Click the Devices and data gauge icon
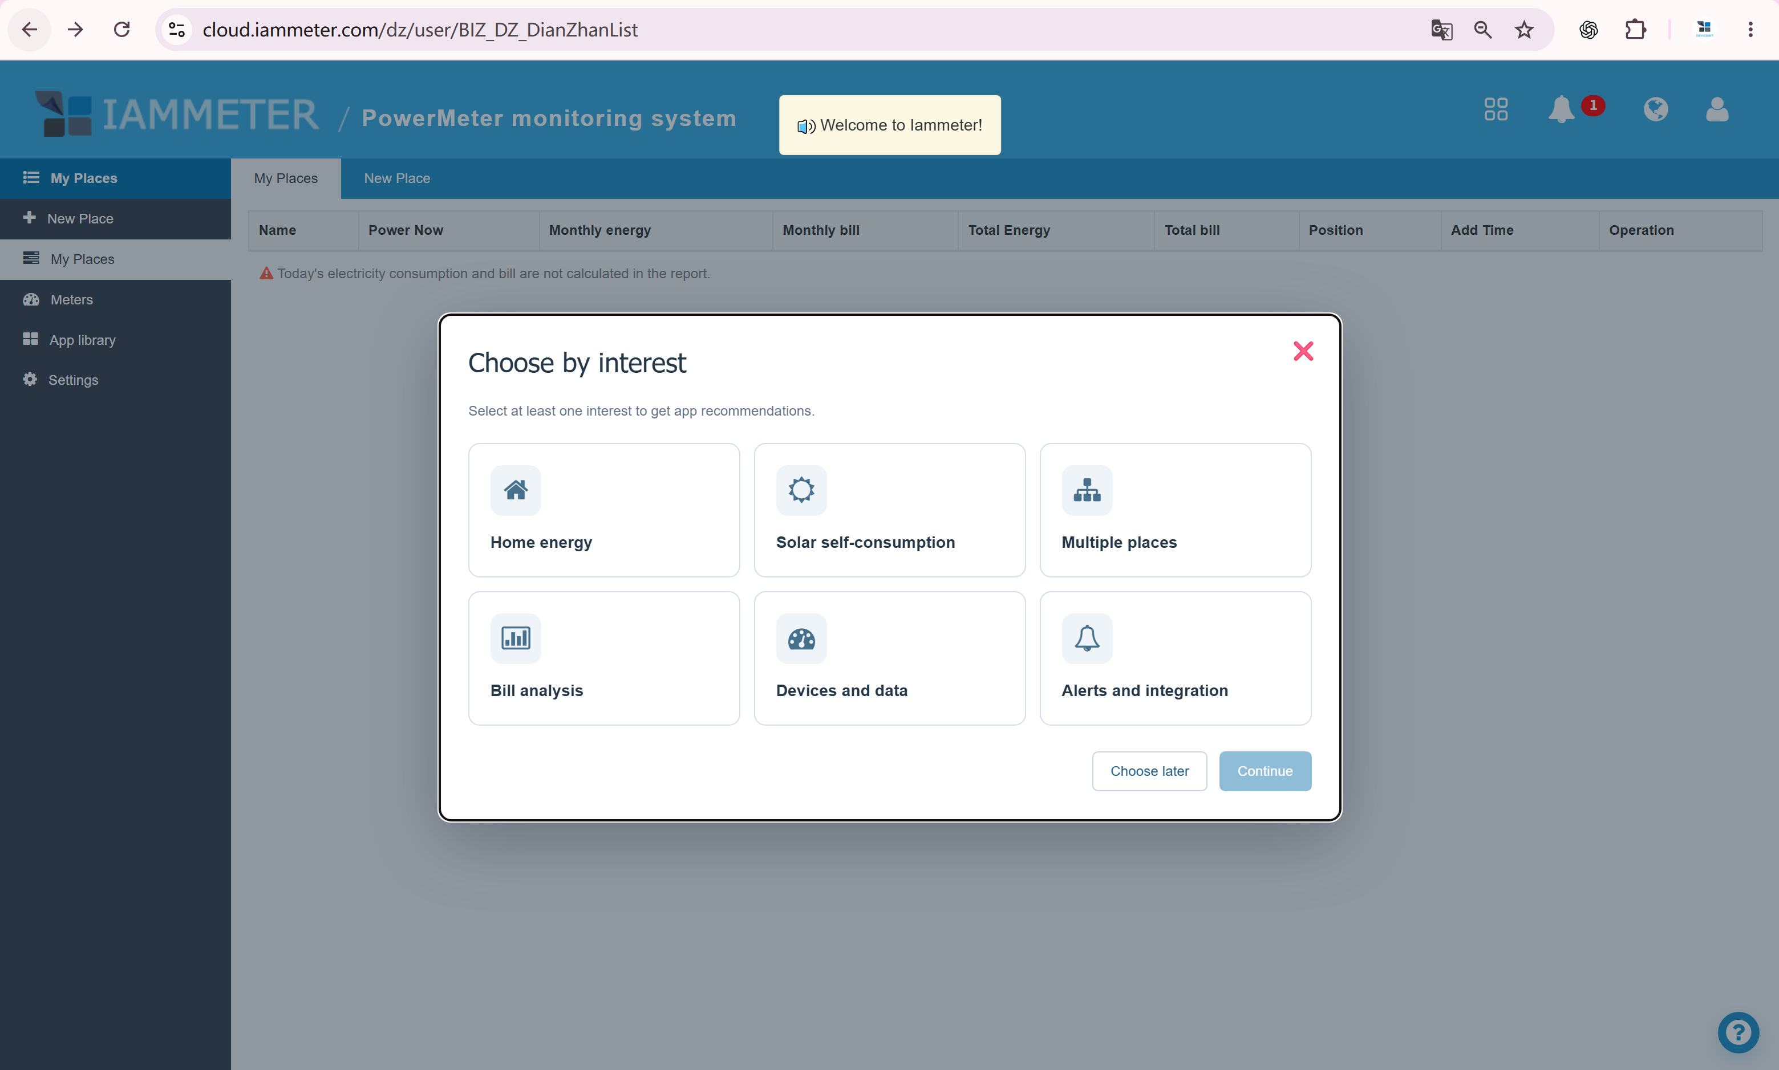 point(801,638)
